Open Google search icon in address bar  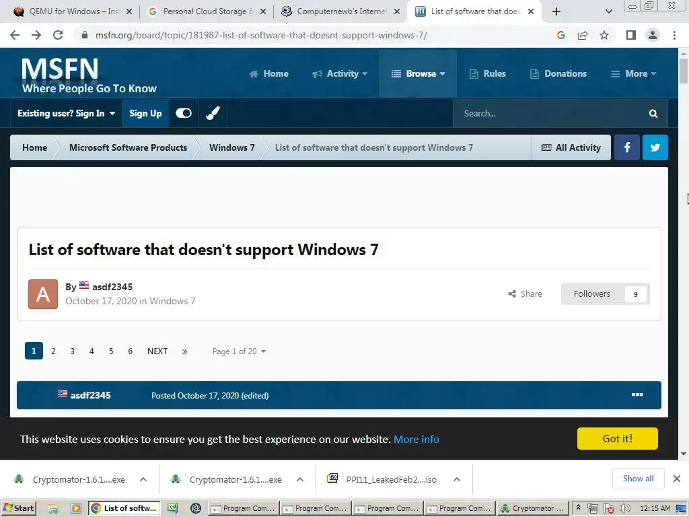pos(560,35)
